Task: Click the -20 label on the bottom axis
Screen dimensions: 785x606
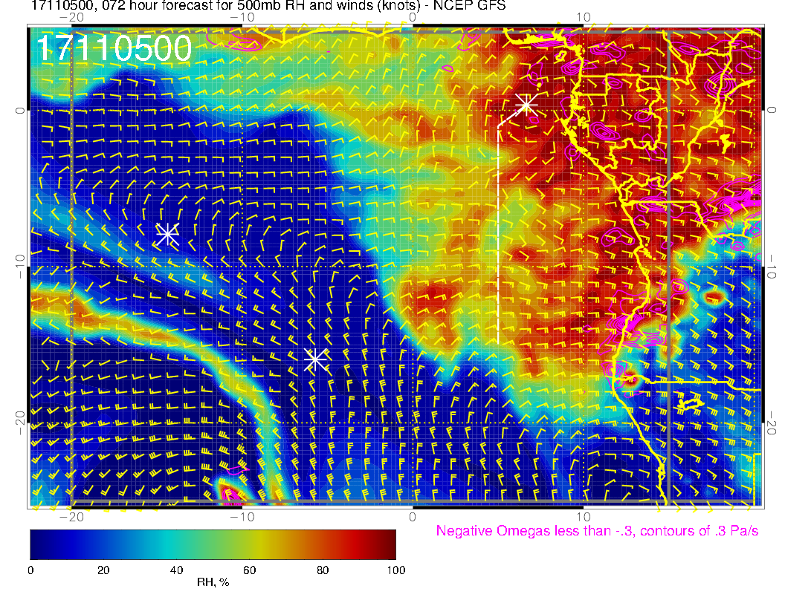Action: click(x=71, y=516)
